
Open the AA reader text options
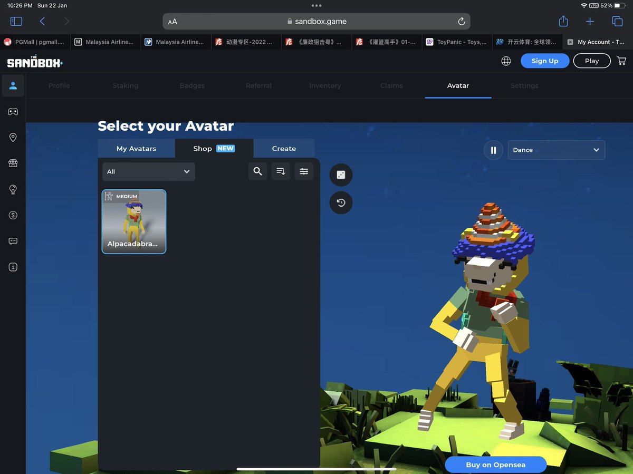172,22
